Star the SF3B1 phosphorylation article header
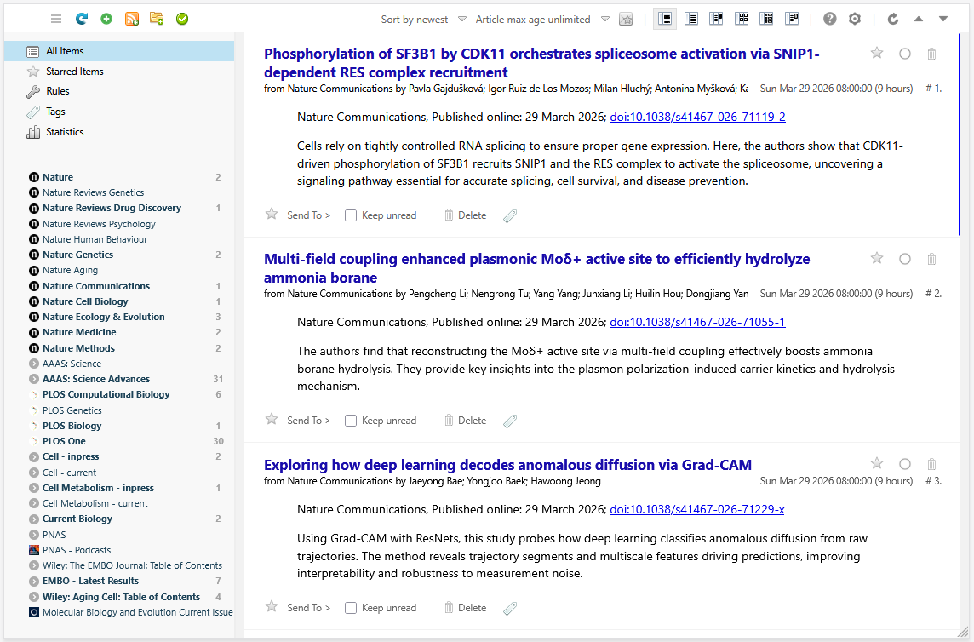This screenshot has width=974, height=642. pos(877,54)
